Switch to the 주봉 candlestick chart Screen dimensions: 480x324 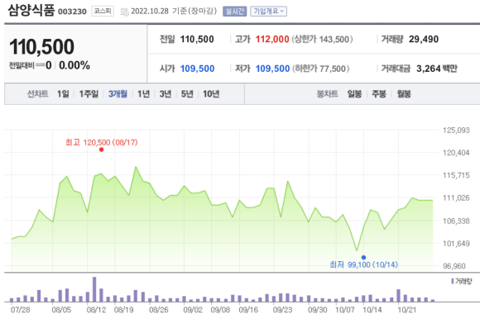379,94
